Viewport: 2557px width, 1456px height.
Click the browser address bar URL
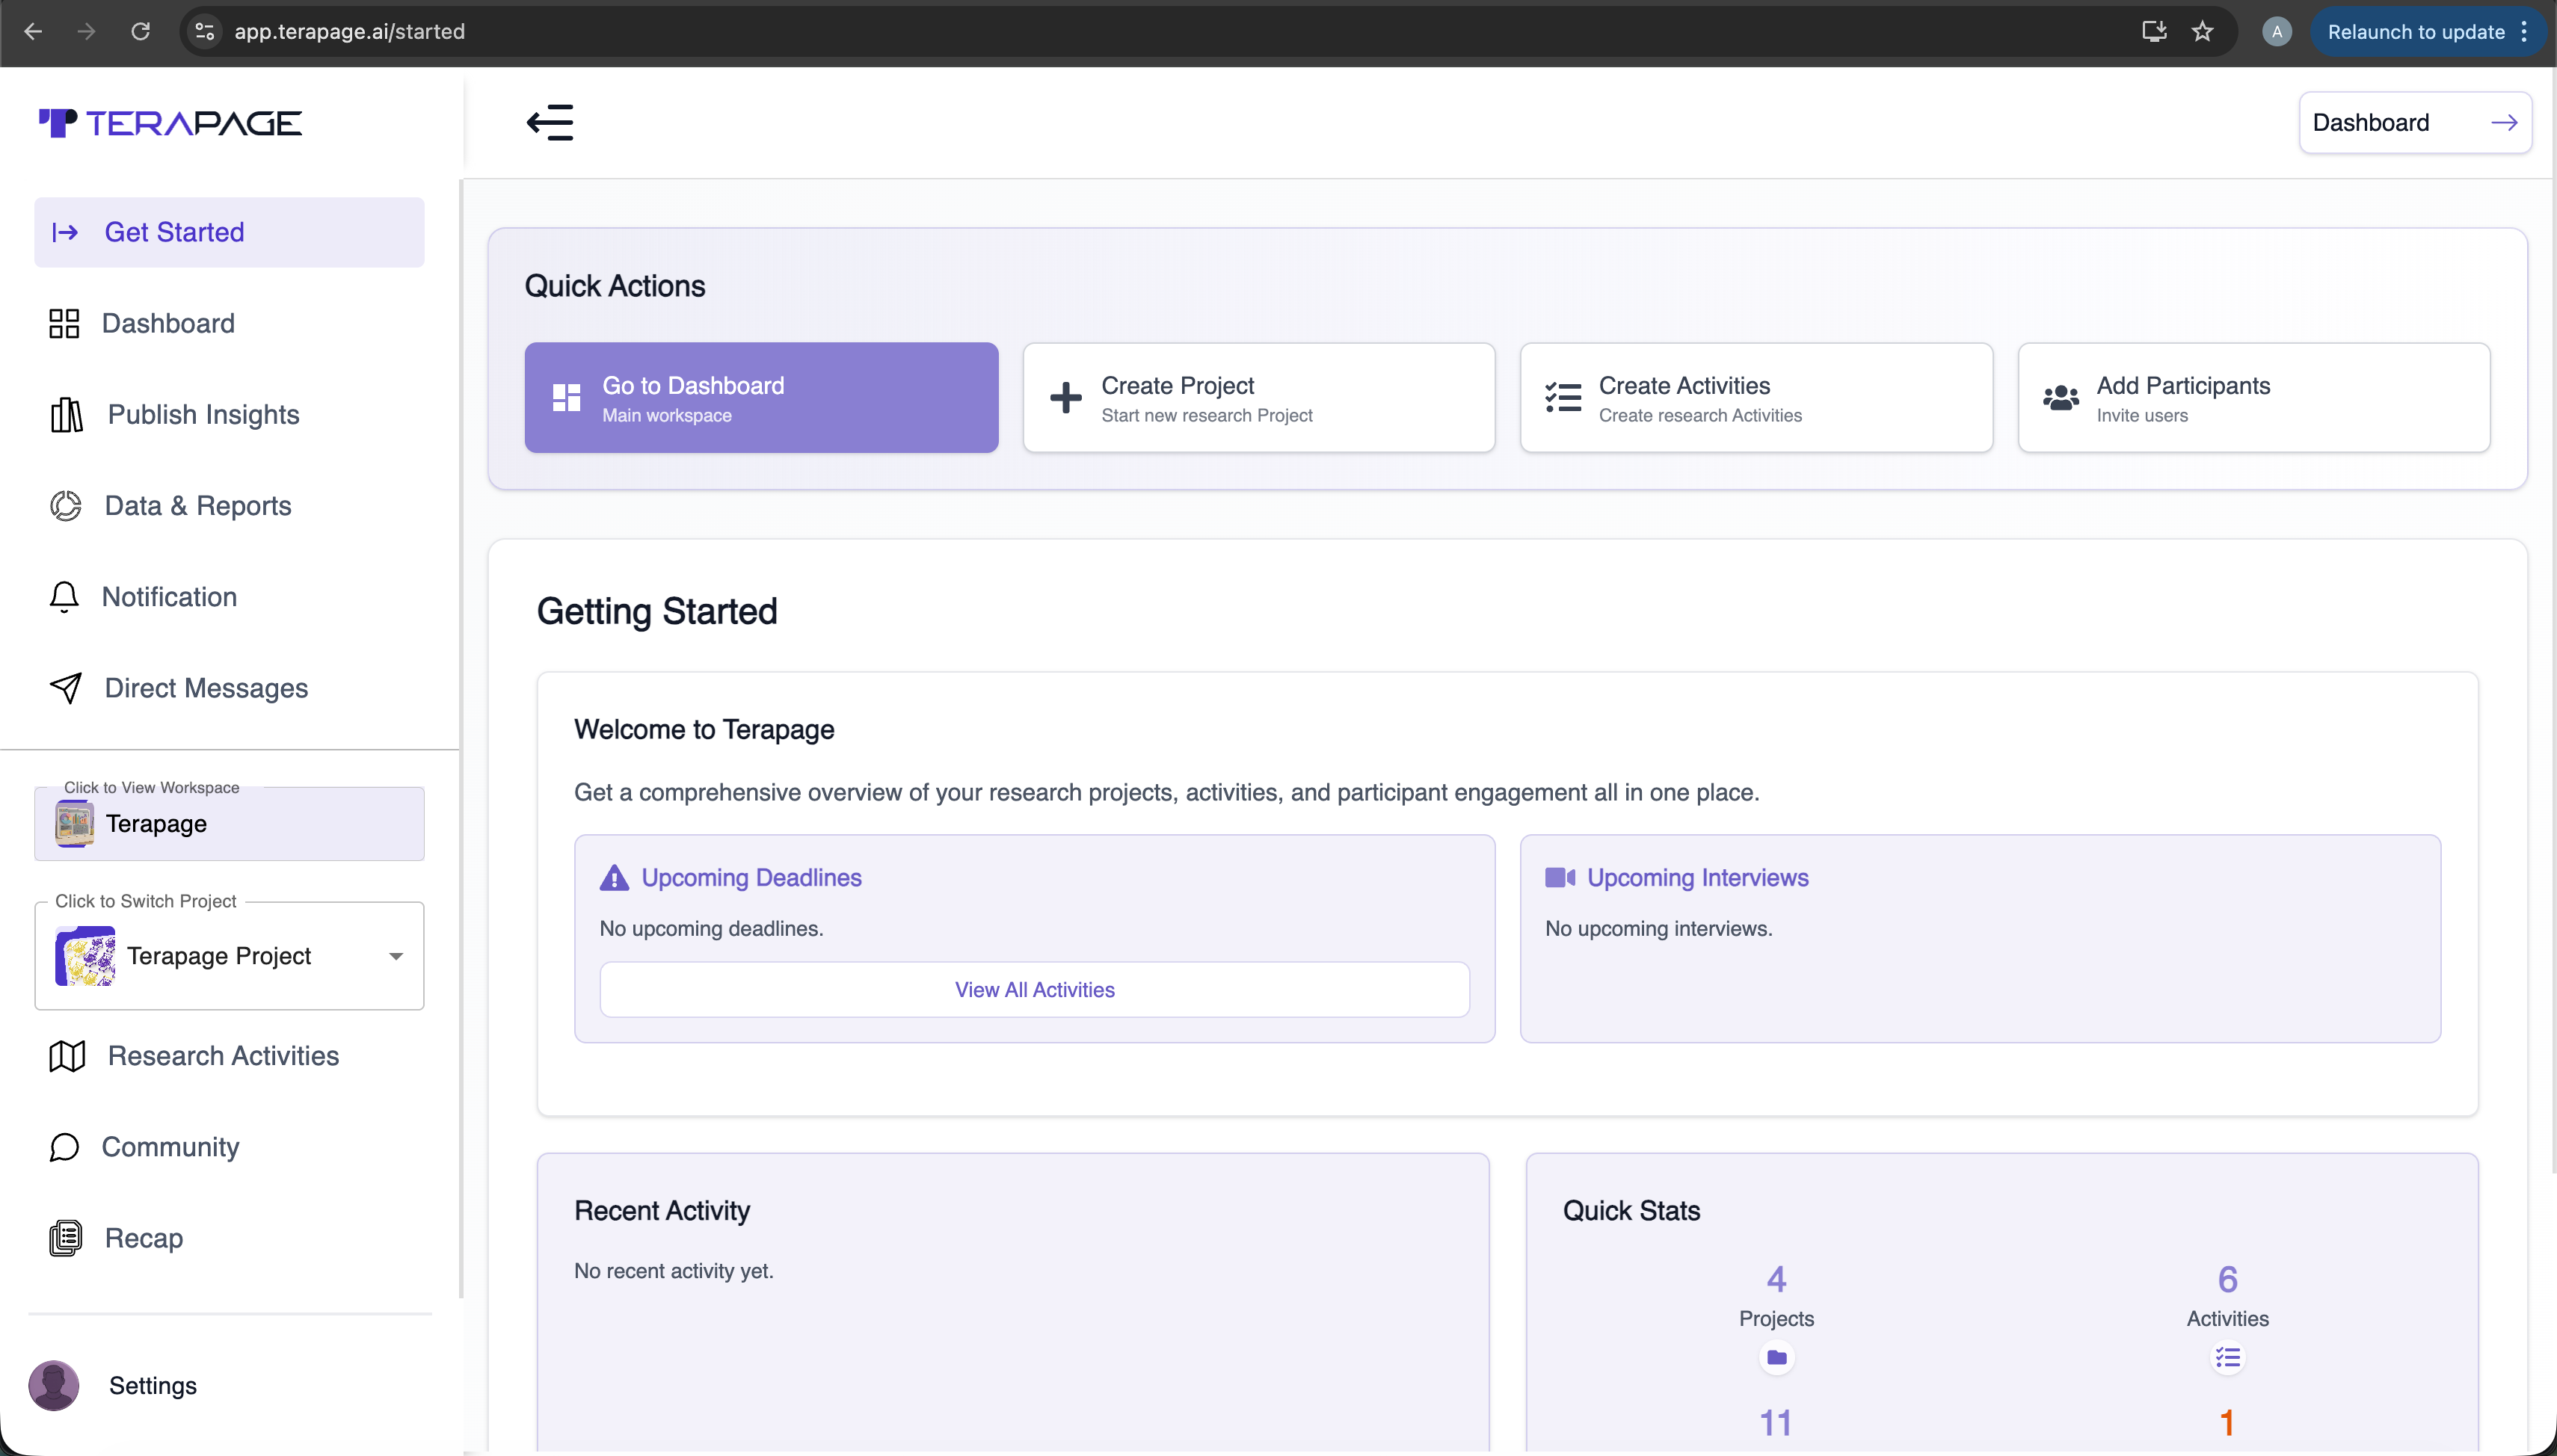[350, 32]
